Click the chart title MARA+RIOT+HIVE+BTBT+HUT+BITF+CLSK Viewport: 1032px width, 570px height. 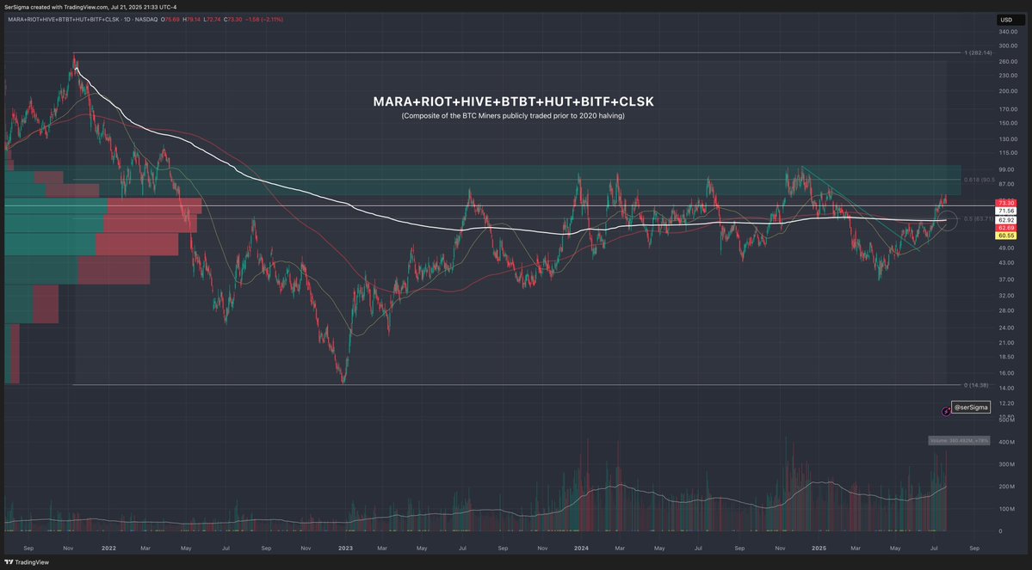click(x=513, y=102)
